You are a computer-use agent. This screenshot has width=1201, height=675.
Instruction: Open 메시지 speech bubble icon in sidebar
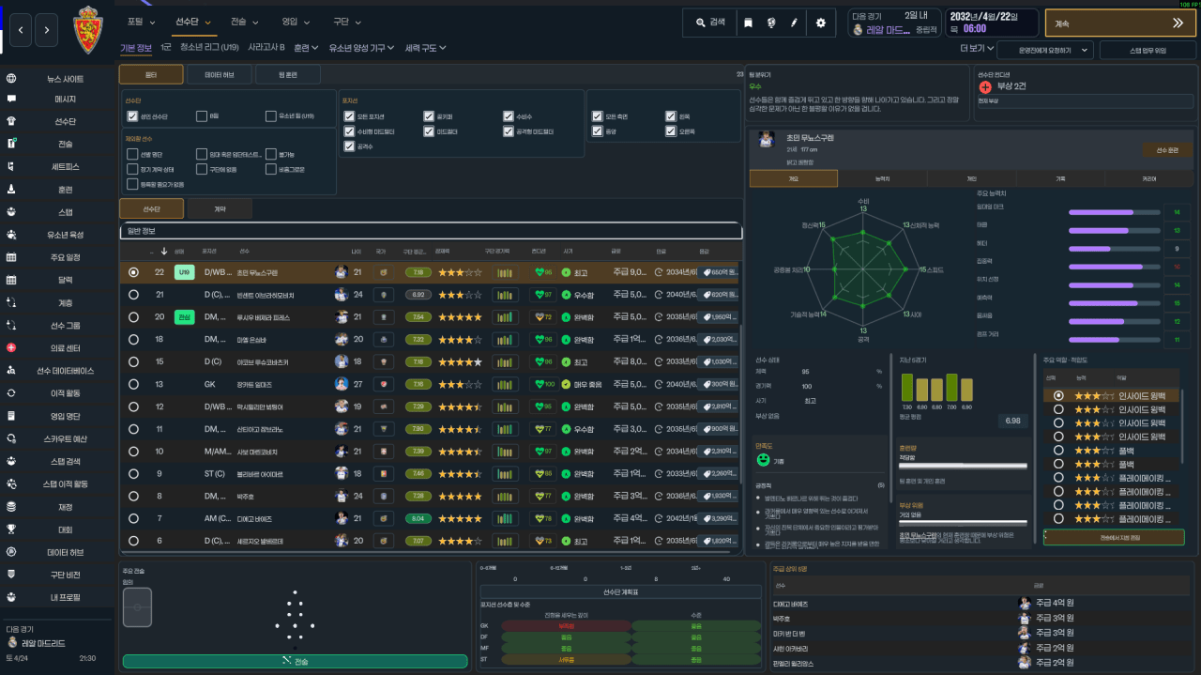(11, 99)
